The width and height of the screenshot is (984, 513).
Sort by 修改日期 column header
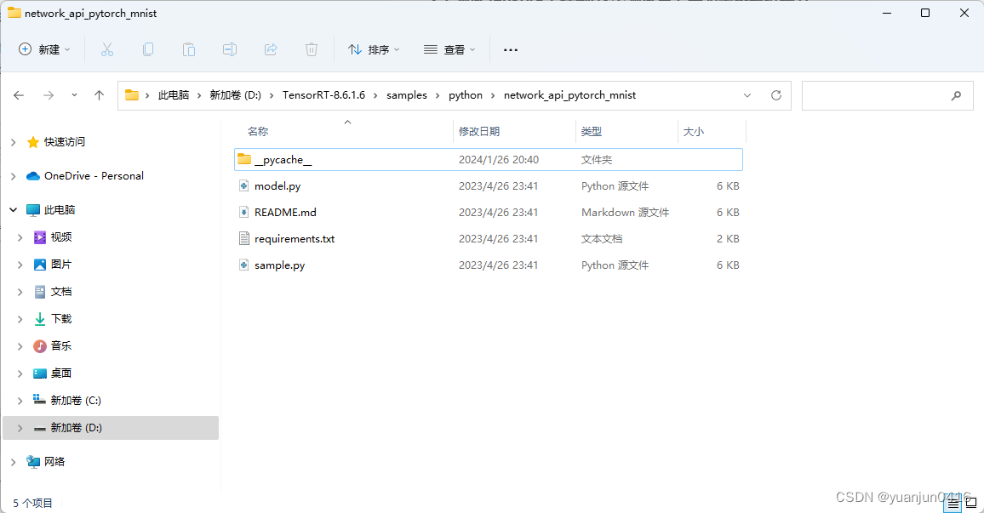479,132
